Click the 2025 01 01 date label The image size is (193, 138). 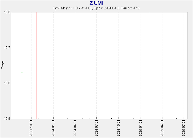tap(141, 128)
